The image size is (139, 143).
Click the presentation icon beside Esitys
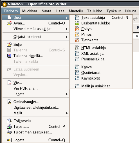point(77,29)
